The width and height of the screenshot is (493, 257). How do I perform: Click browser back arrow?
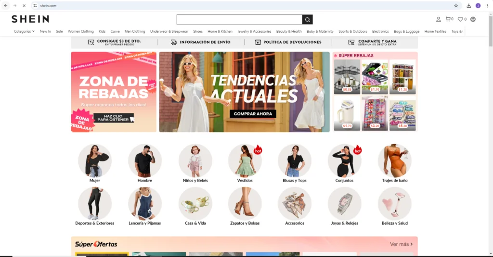tap(6, 6)
